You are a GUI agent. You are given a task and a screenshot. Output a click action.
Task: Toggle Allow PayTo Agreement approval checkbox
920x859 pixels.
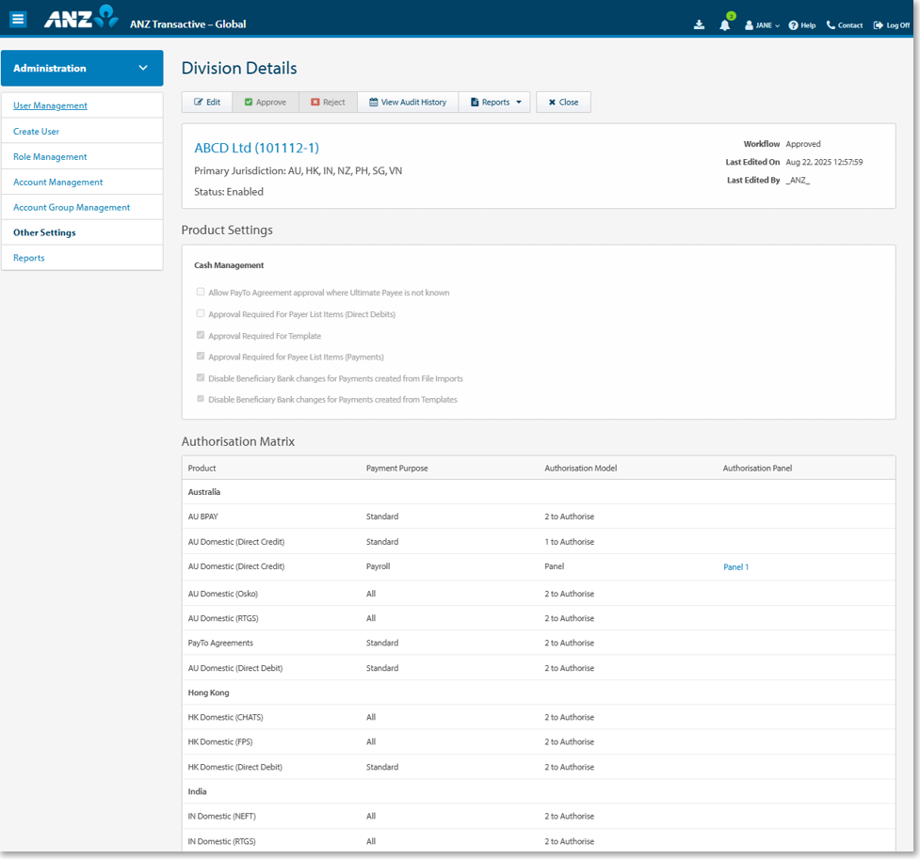pyautogui.click(x=201, y=293)
